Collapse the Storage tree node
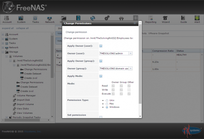Image resolution: width=204 pixels, height=139 pixels. [x=3, y=52]
